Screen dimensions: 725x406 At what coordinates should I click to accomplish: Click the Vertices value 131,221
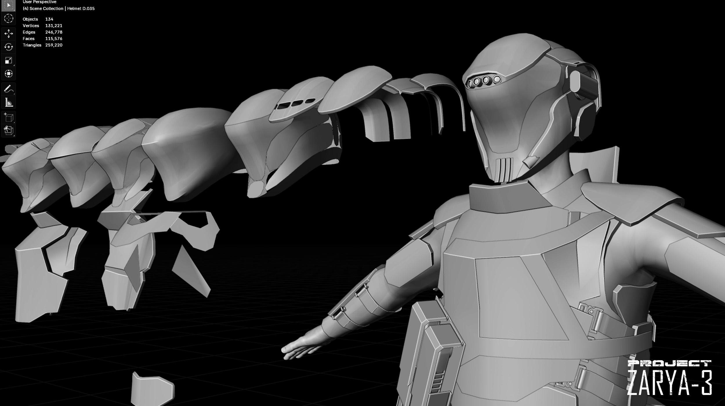[x=54, y=26]
